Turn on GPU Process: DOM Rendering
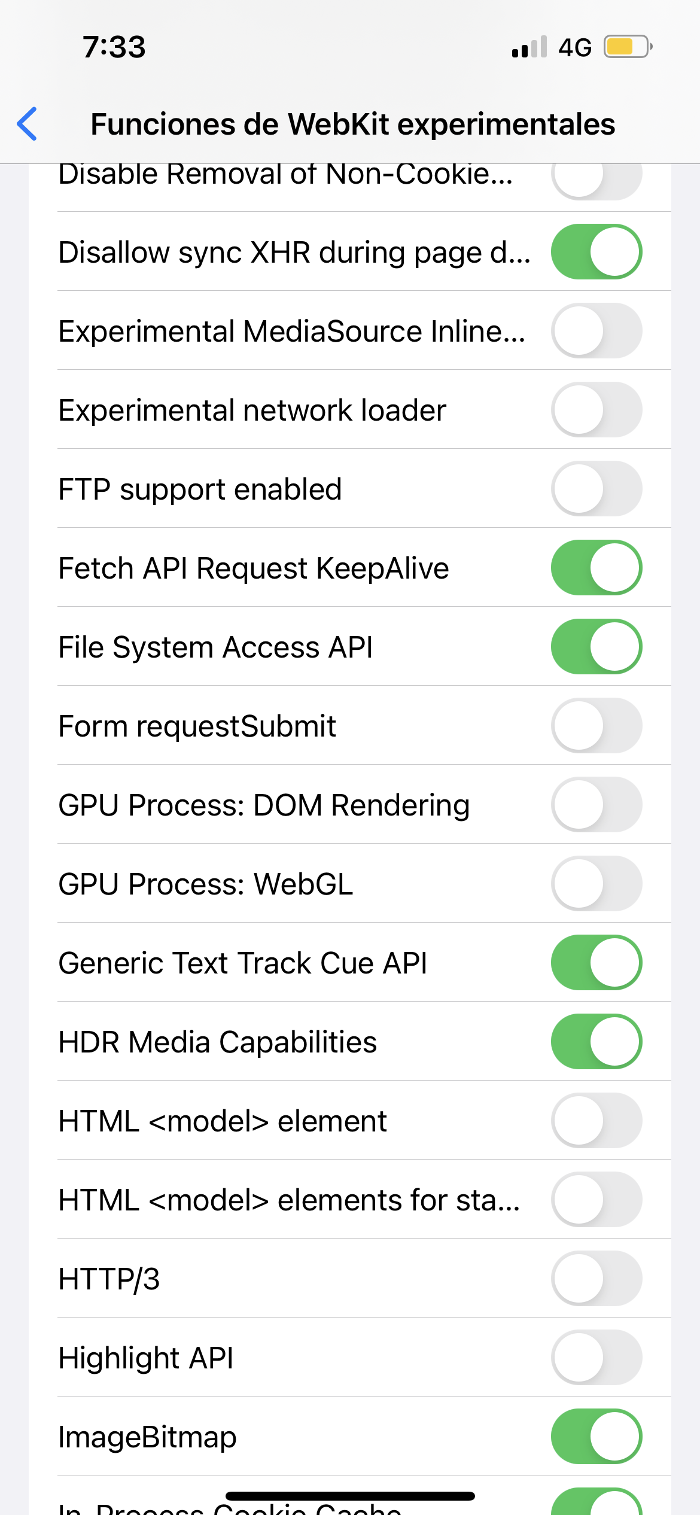Image resolution: width=700 pixels, height=1515 pixels. pos(596,805)
